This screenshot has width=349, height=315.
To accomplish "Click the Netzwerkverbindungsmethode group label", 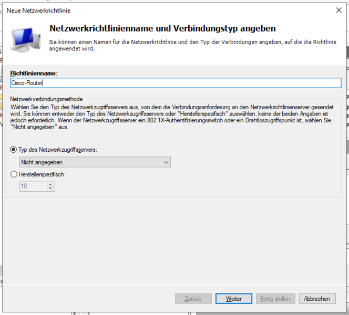I will point(46,99).
